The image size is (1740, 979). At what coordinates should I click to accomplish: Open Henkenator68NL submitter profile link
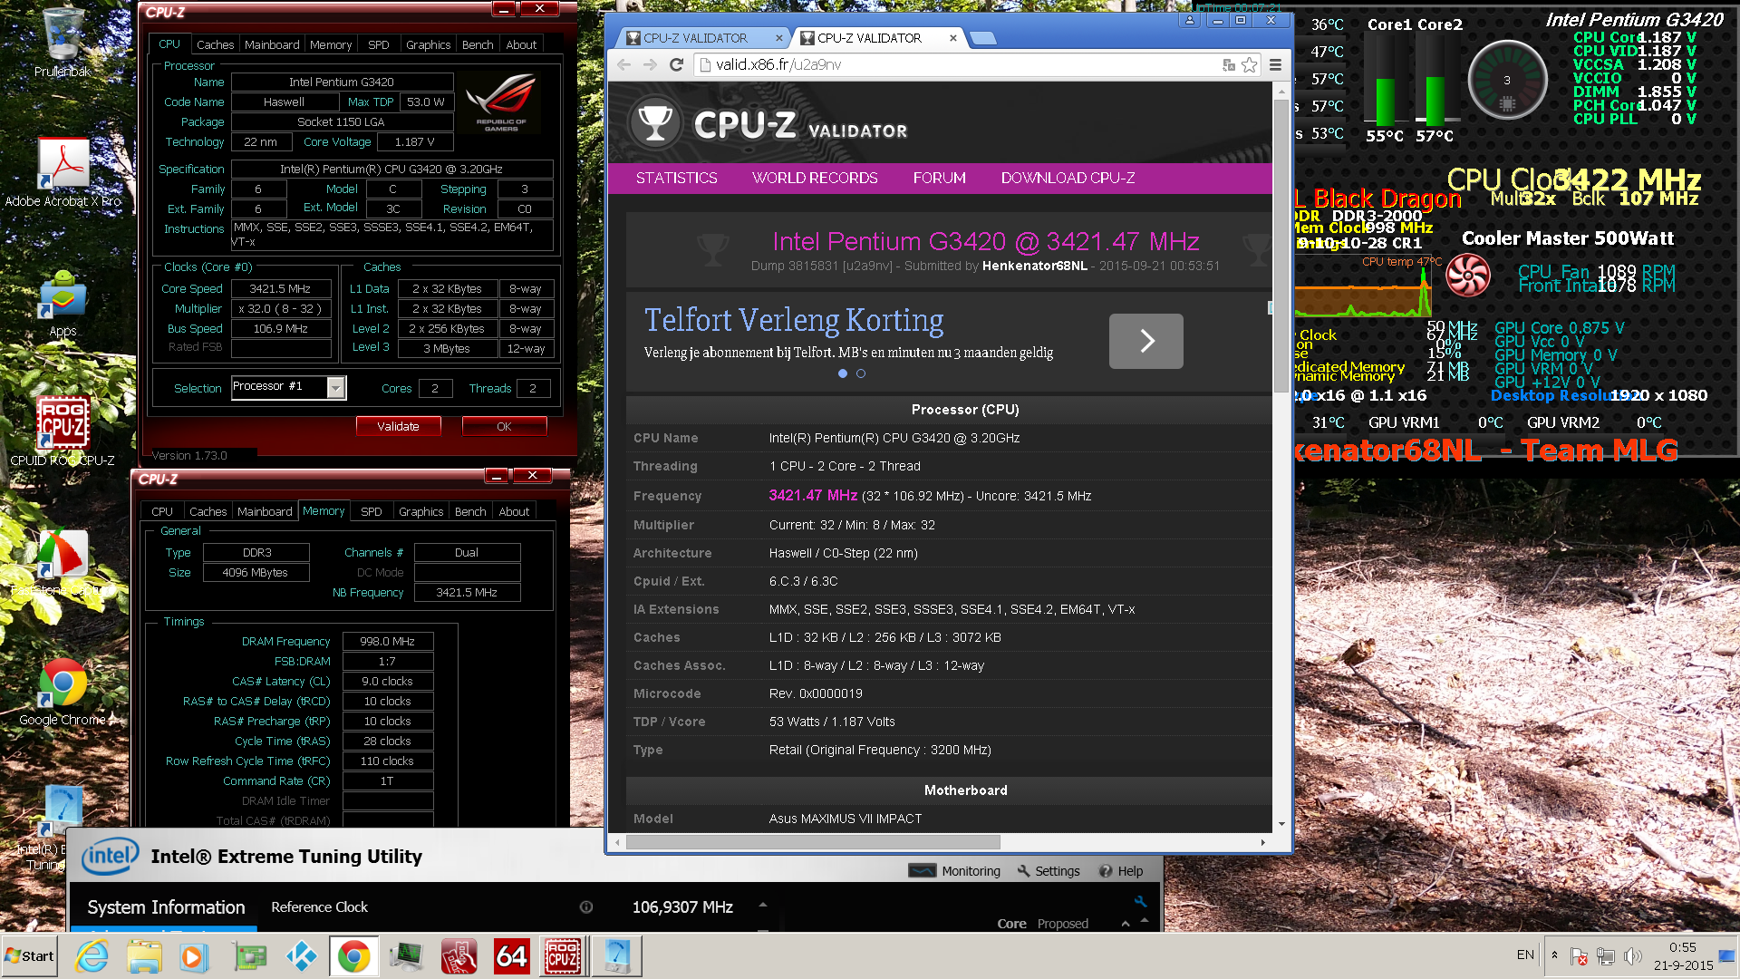[x=1034, y=266]
